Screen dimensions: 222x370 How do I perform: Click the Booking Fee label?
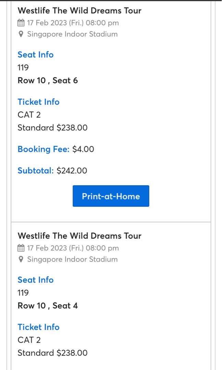[43, 149]
